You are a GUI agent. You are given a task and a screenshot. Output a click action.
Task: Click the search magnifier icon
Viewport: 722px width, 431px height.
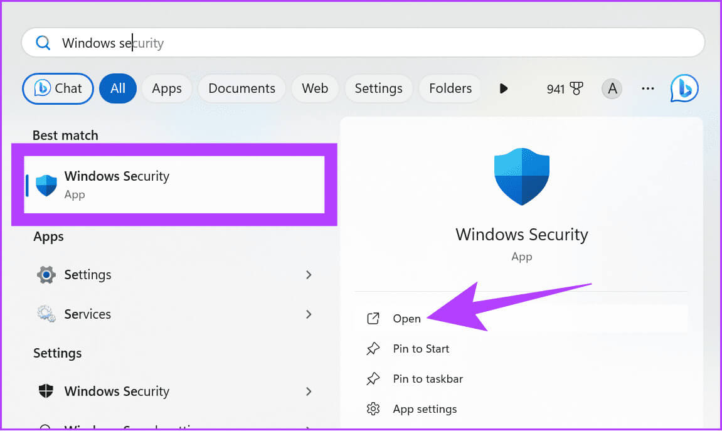pos(43,43)
